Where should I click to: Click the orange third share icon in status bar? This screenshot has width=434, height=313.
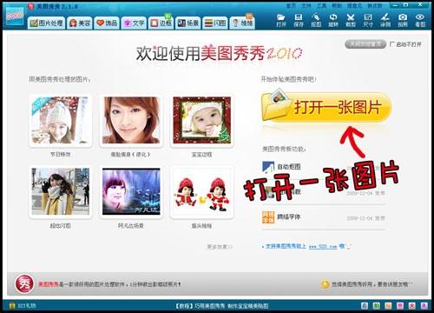pos(388,305)
